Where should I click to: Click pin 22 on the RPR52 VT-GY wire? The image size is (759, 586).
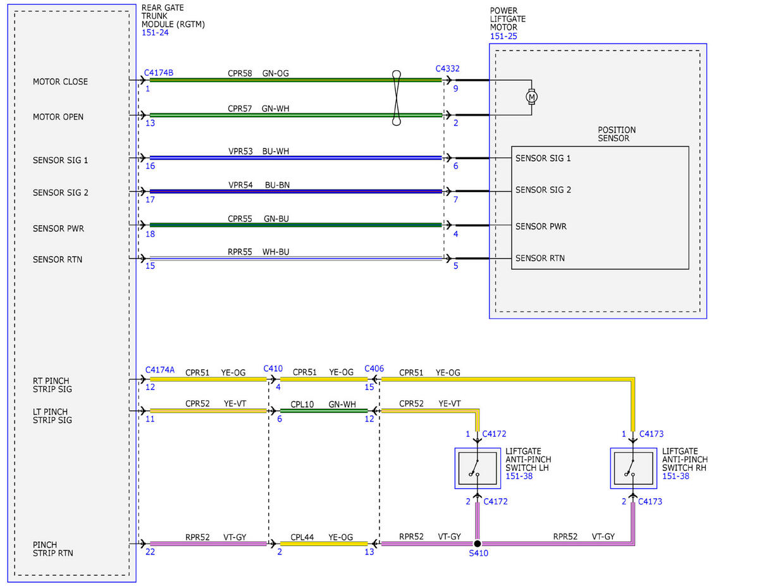coord(149,552)
